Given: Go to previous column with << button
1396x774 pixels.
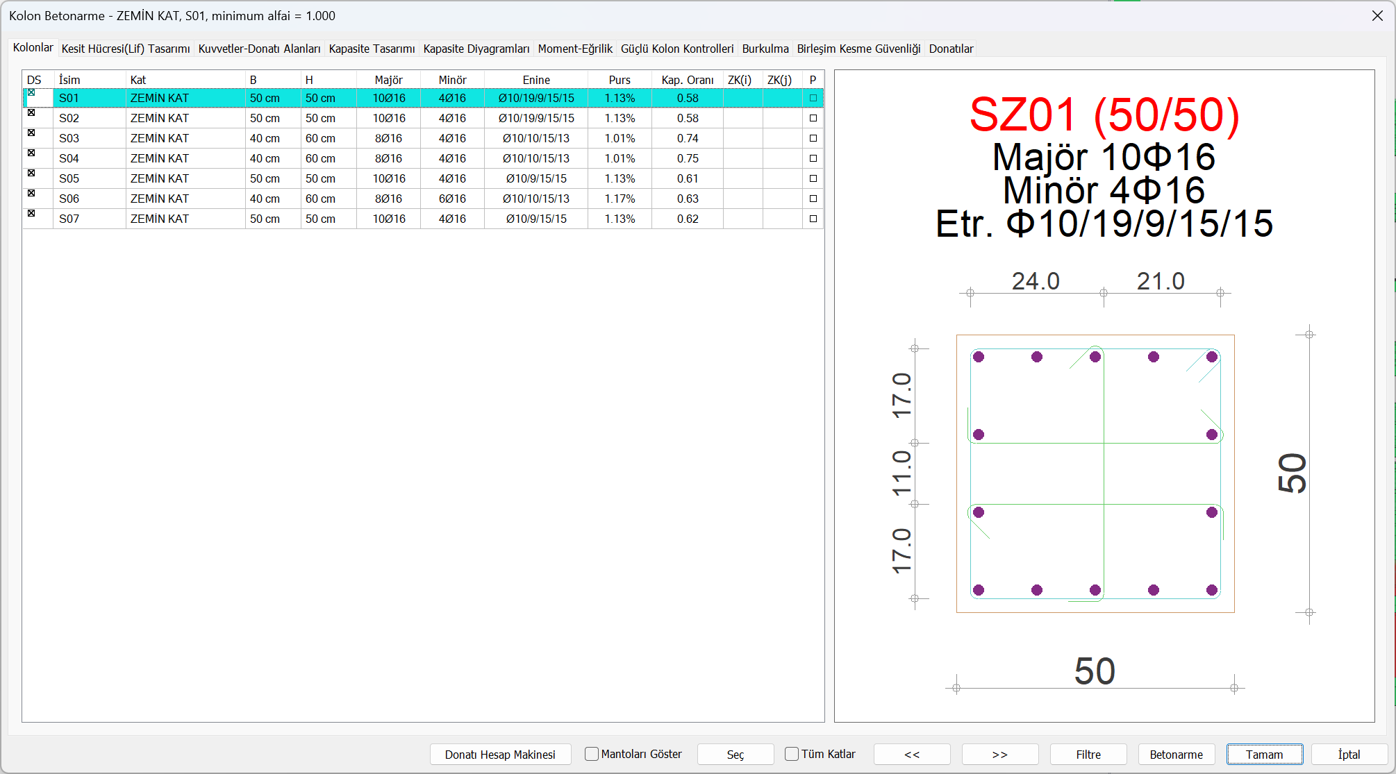Looking at the screenshot, I should coord(912,755).
